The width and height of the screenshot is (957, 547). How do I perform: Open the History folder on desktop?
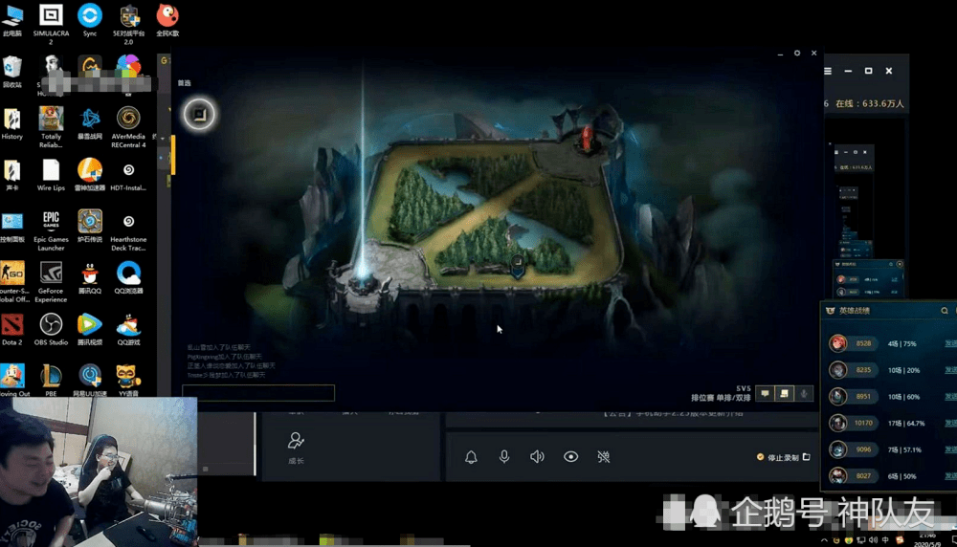[12, 123]
